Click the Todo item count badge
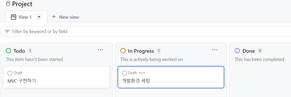Viewport: 291px width, 97px height. pyautogui.click(x=30, y=50)
